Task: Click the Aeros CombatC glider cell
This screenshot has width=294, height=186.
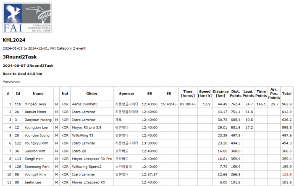Action: click(85, 104)
